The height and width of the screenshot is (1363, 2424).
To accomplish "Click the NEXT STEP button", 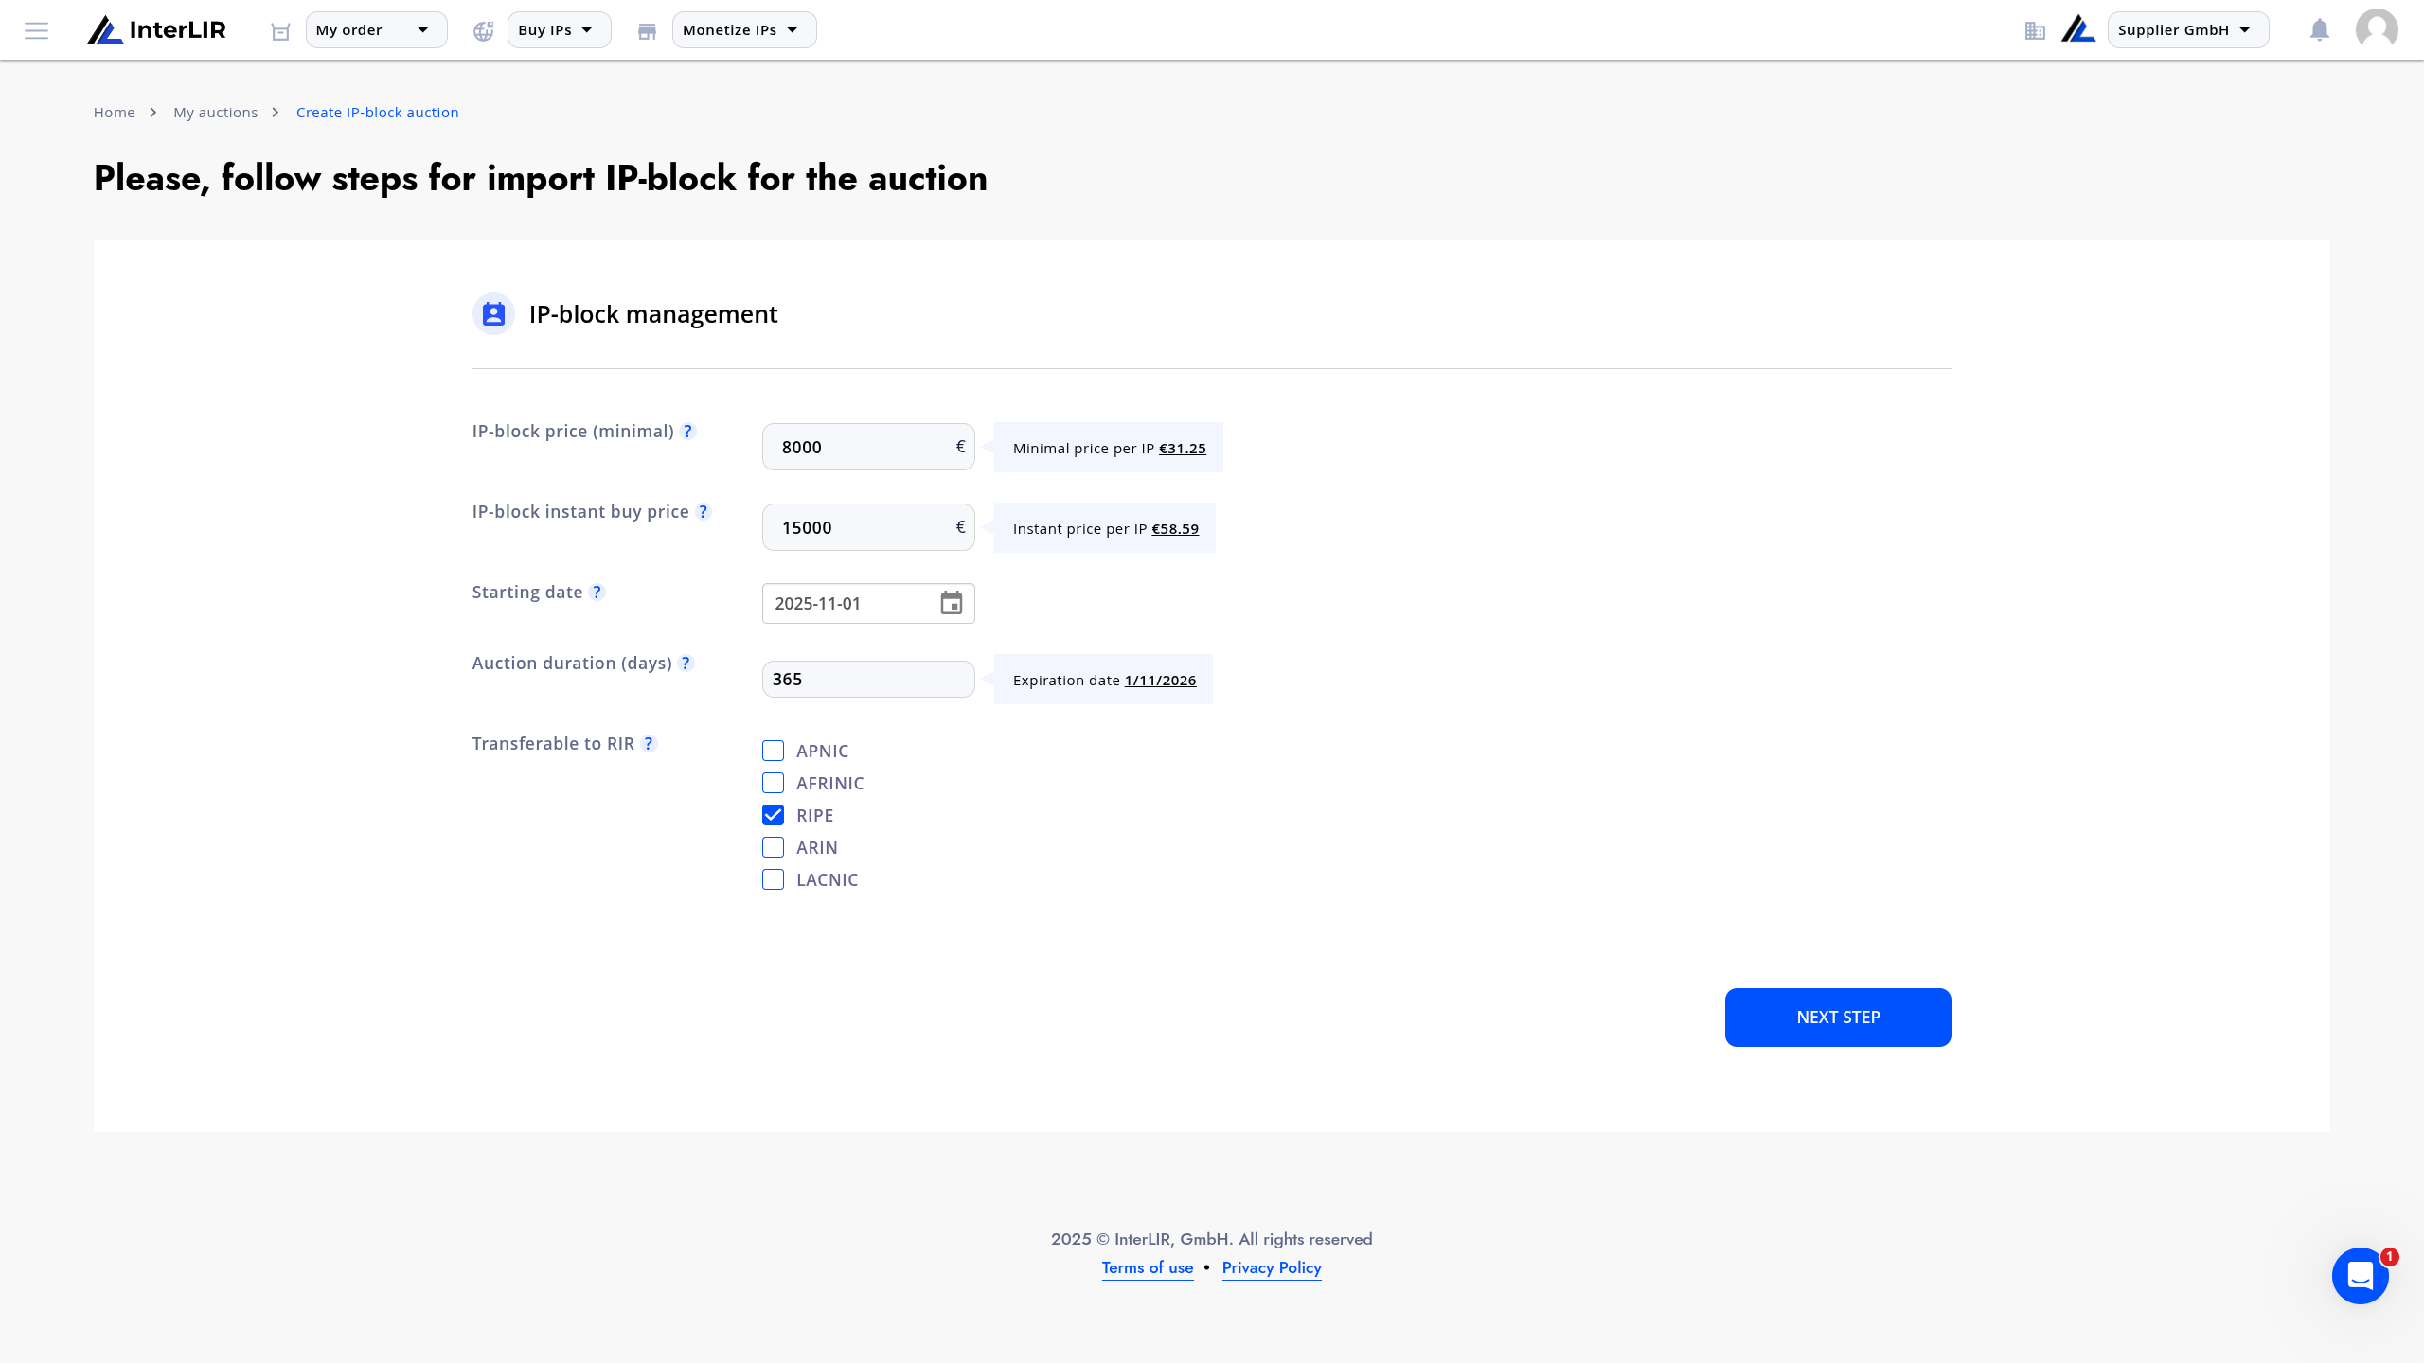I will pos(1838,1018).
